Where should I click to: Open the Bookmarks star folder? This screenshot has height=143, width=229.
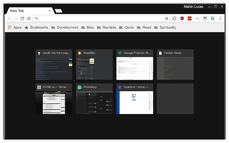36,28
